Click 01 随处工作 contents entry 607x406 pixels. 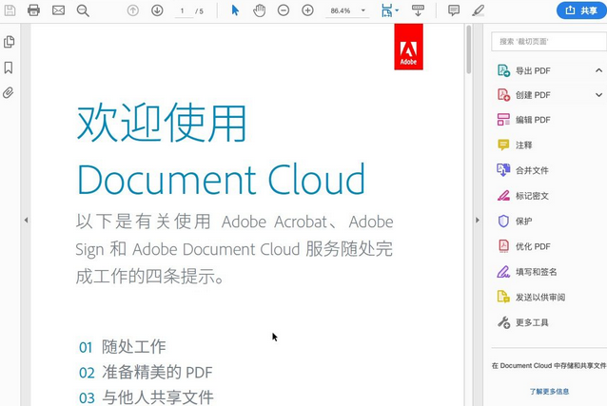[x=123, y=347]
